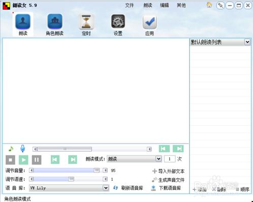Click 下载语音库 text link
This screenshot has height=202, width=253.
[x=170, y=188]
